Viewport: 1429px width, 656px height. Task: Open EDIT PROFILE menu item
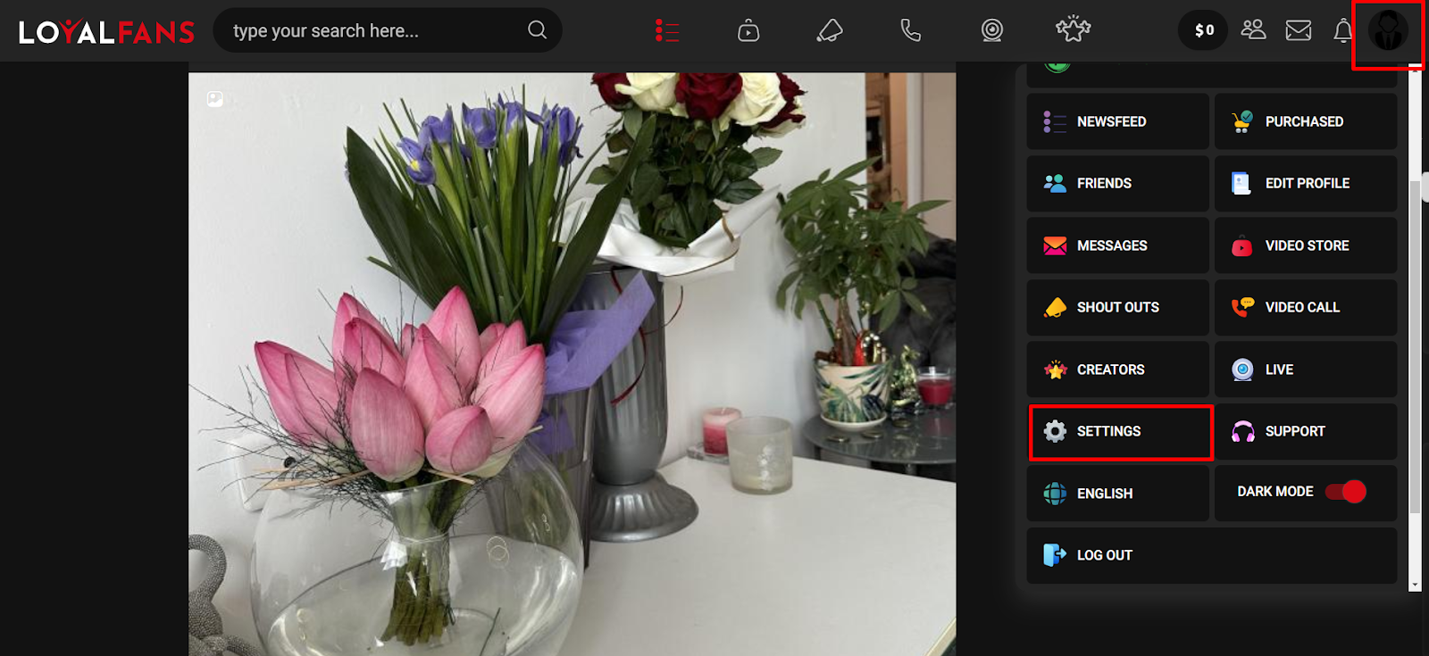click(1306, 183)
